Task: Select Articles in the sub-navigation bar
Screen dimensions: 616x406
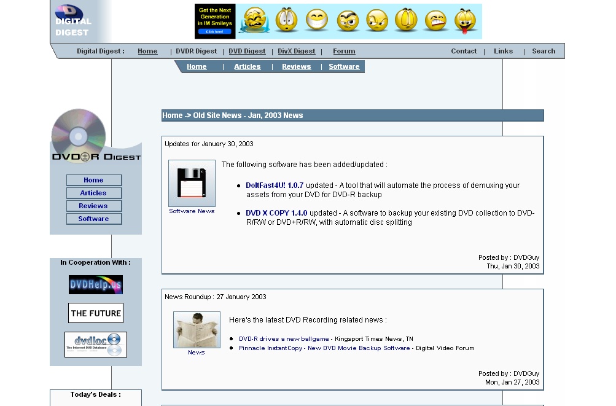Action: 247,67
